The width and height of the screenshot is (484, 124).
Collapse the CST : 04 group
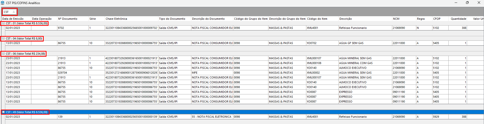4,38
